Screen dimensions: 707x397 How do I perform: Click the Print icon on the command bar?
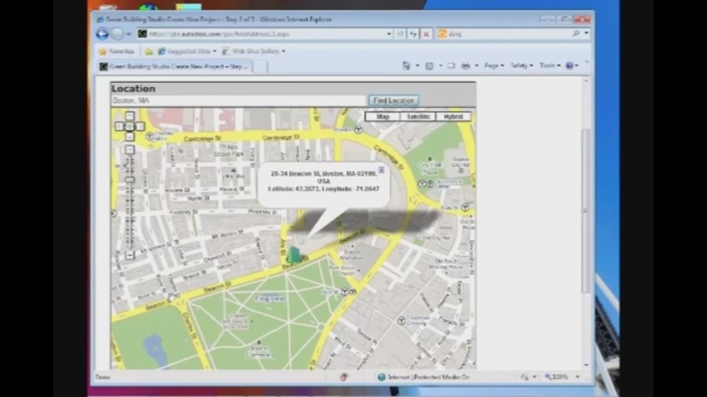(467, 66)
